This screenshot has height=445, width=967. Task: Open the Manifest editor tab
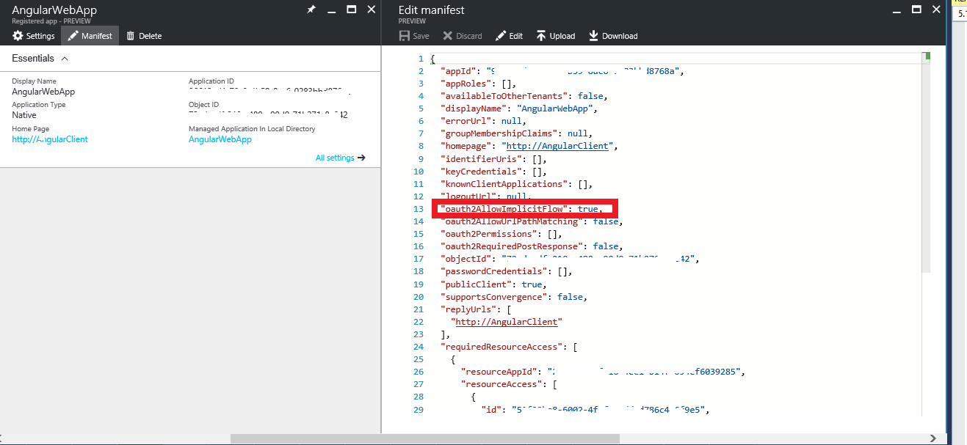coord(90,36)
